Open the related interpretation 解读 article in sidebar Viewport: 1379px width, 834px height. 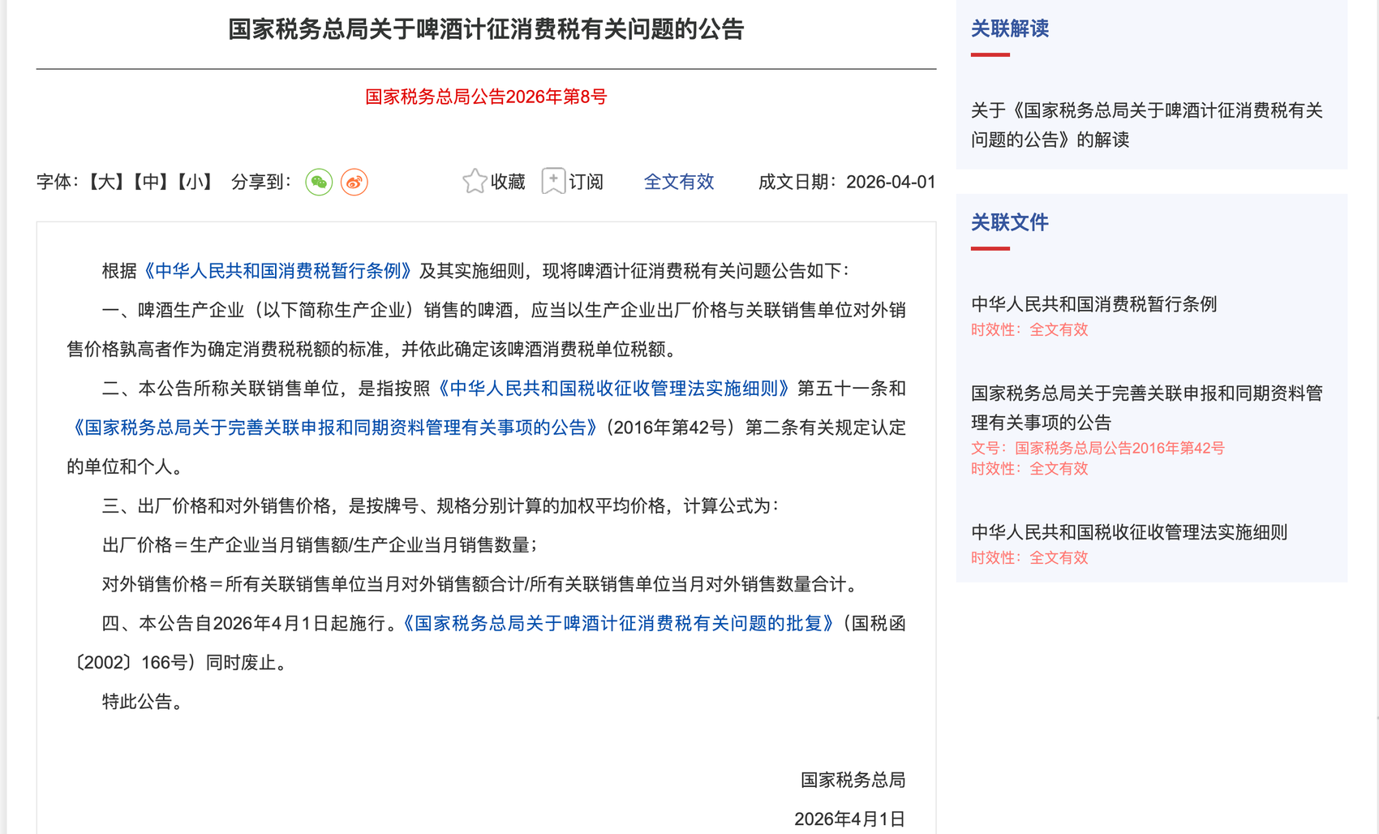pos(1146,125)
